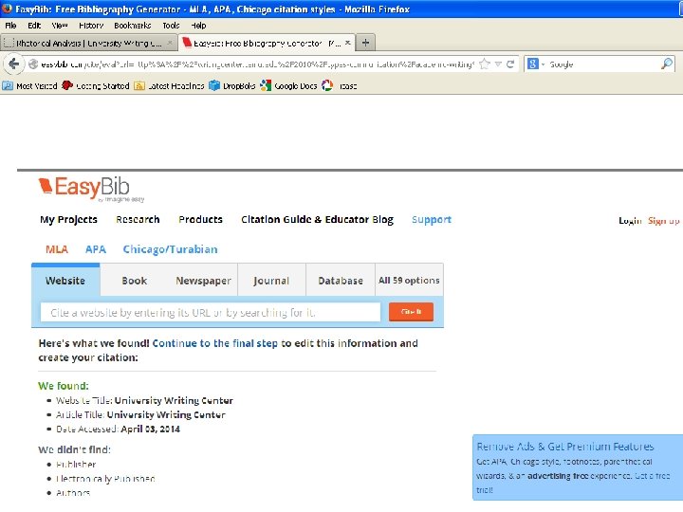
Task: Select APA citation style
Action: 96,249
